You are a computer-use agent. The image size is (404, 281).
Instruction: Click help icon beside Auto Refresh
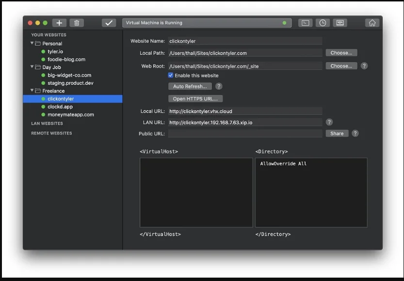(x=219, y=86)
